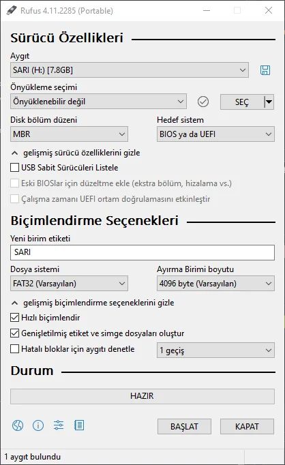285x465 pixels.
Task: Click the Yeni birim etiketi label
Action: point(40,239)
